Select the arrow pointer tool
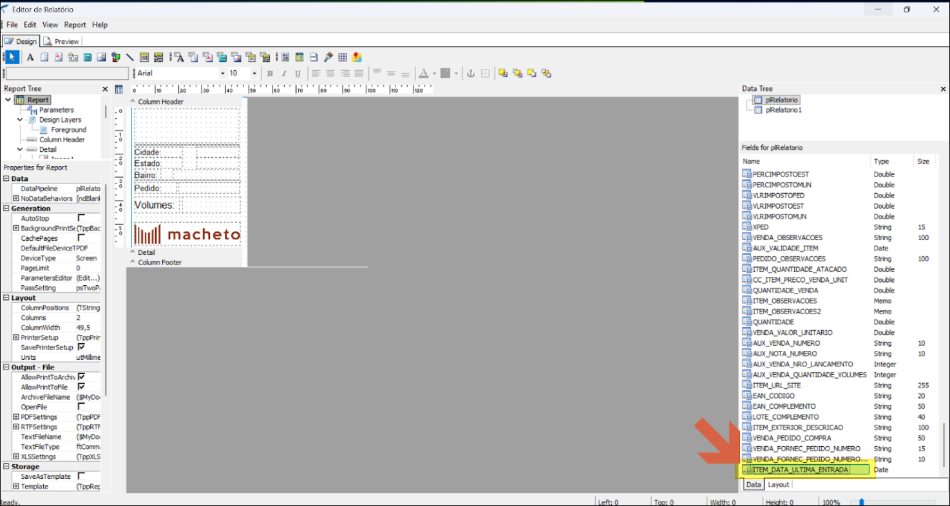Viewport: 950px width, 506px height. 12,57
